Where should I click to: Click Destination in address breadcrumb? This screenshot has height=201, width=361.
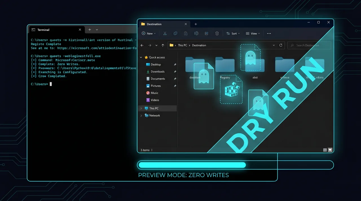click(199, 45)
